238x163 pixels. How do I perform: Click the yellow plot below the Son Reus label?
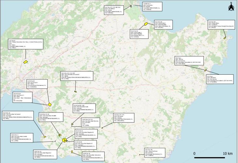point(26,62)
